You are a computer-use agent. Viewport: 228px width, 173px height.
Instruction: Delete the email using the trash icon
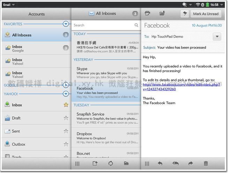(x=206, y=163)
